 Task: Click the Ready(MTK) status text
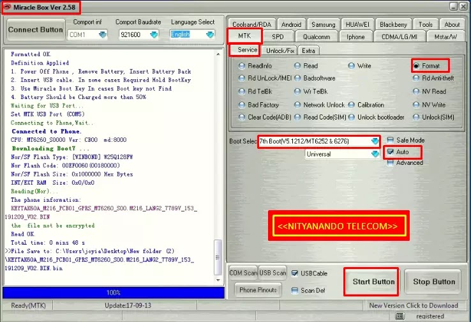click(28, 305)
